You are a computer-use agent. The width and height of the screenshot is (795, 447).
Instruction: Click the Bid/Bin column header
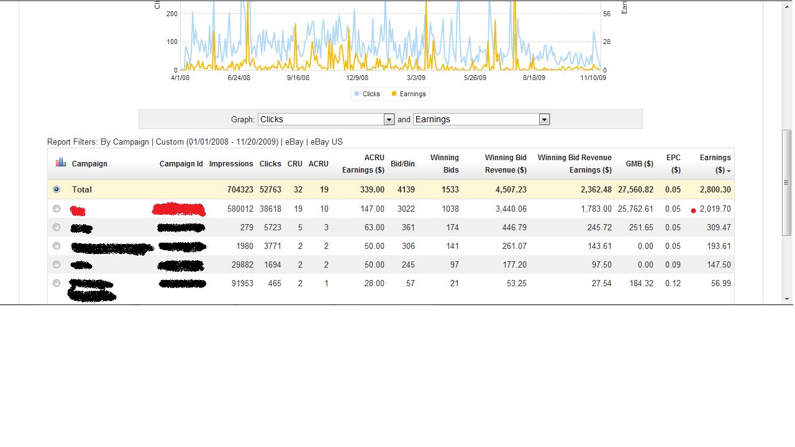point(402,164)
